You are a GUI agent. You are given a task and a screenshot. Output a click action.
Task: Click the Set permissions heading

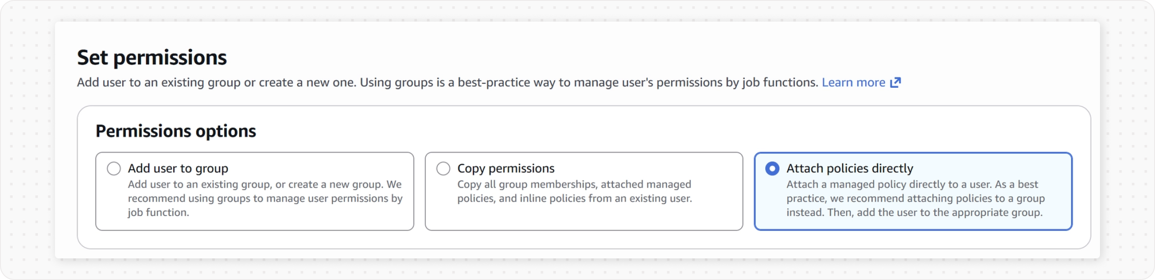pos(152,58)
